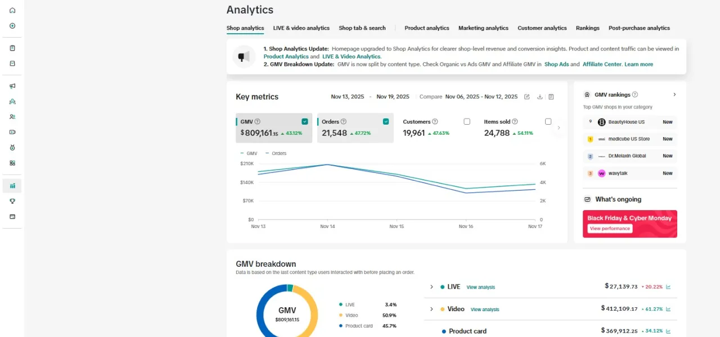
Task: Enable the Customers metric checkbox
Action: coord(467,121)
